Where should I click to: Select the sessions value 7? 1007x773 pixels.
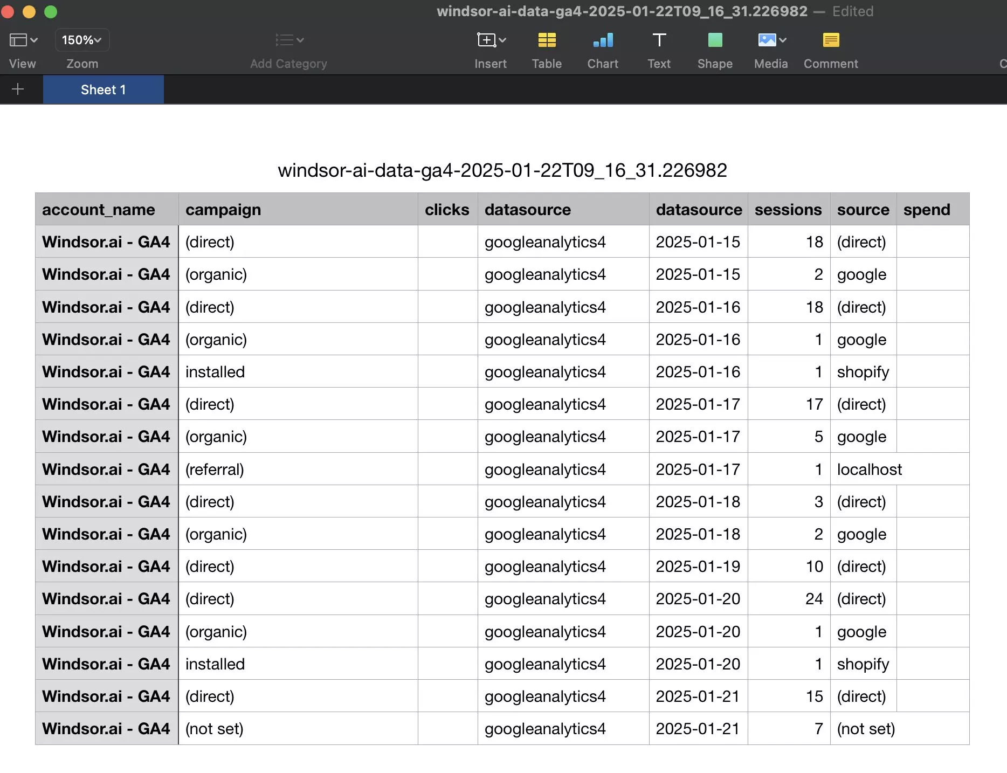tap(789, 728)
